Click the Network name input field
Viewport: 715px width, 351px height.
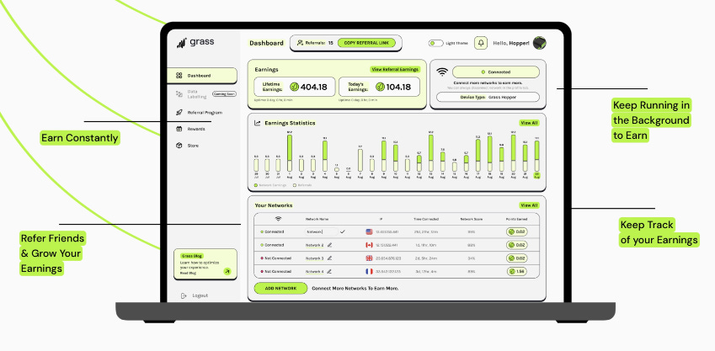(x=322, y=232)
